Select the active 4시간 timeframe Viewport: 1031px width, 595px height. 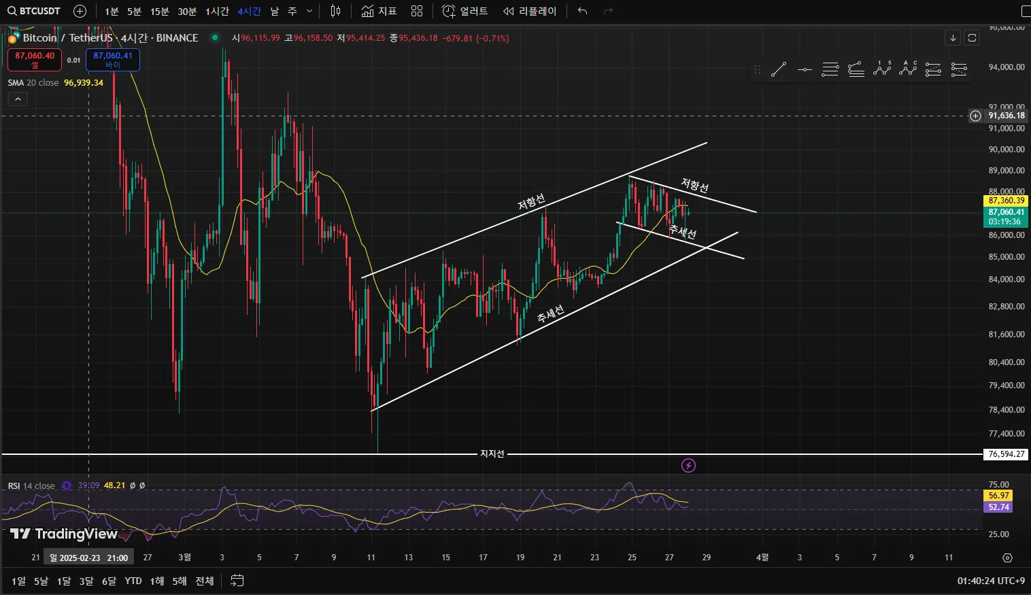coord(250,11)
